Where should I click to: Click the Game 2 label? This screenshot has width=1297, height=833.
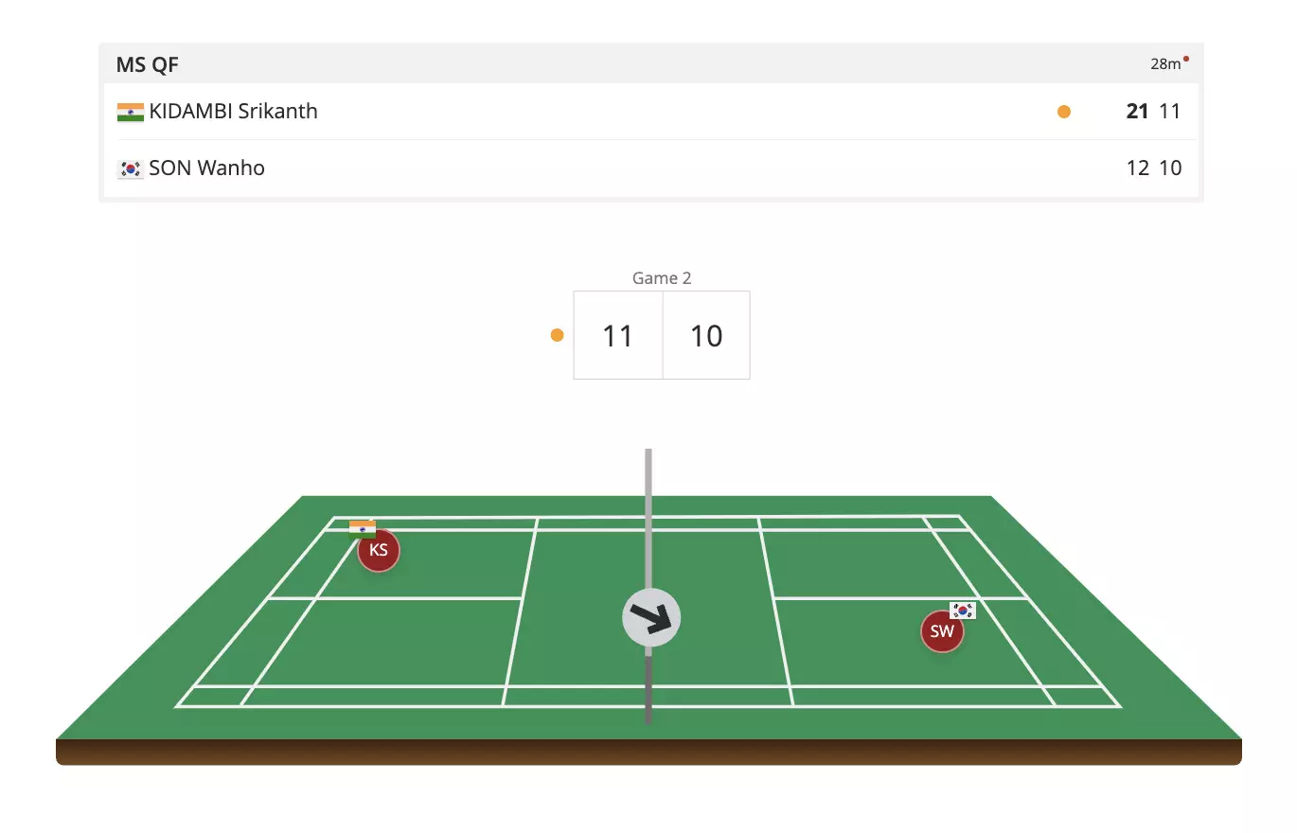pos(662,278)
